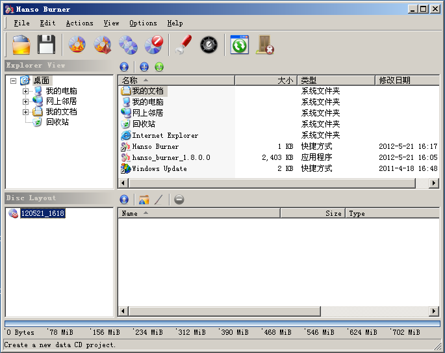445x353 pixels.
Task: Select 网上邻居 in explorer tree
Action: pos(61,101)
